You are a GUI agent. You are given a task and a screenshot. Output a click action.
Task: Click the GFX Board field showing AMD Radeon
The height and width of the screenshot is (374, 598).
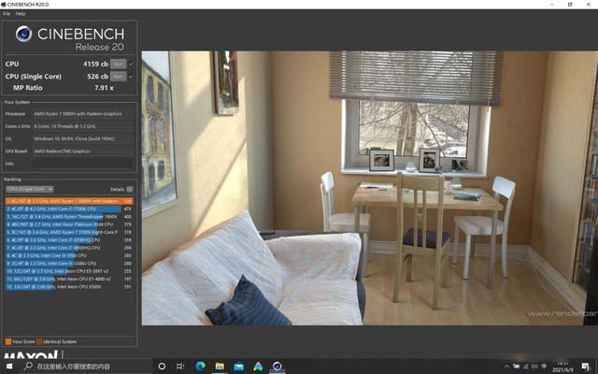(x=82, y=151)
